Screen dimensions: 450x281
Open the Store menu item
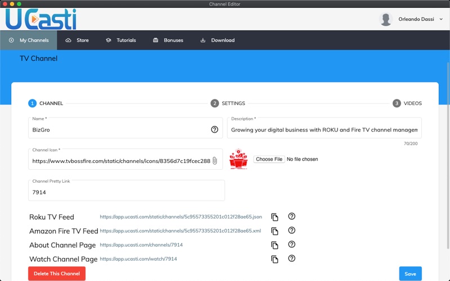(x=77, y=40)
